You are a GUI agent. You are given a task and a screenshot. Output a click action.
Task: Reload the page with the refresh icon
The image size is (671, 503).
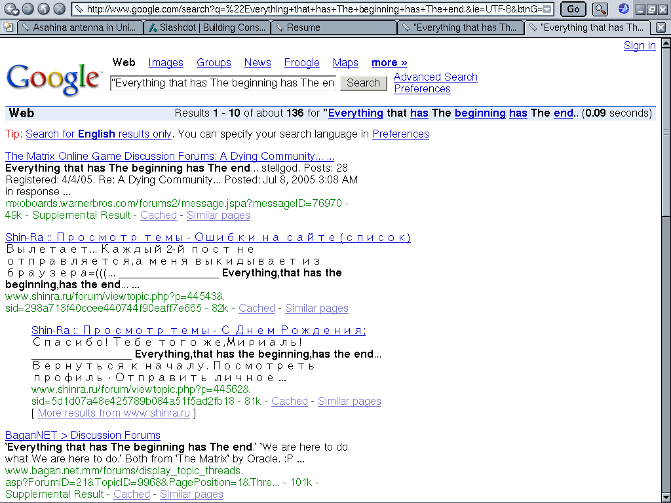point(44,9)
